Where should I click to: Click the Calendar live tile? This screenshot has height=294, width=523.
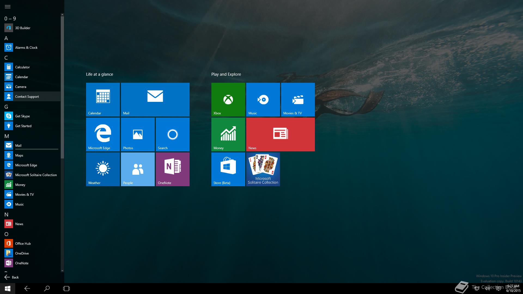click(103, 100)
